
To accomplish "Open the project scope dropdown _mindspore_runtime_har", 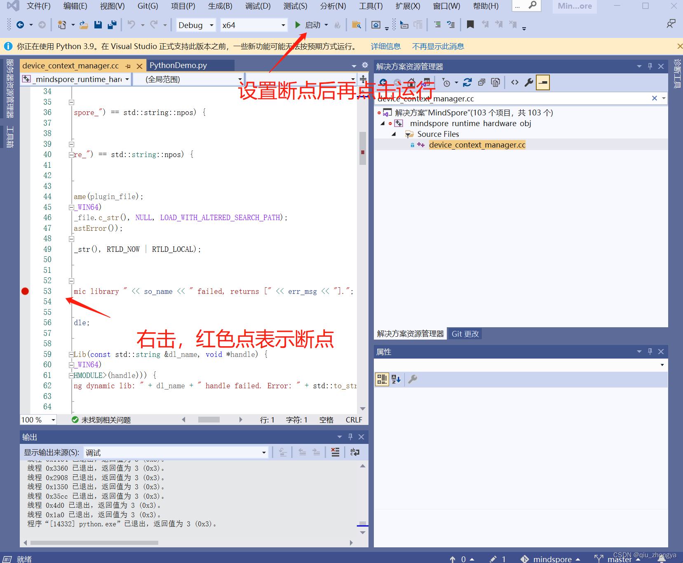I will point(76,79).
